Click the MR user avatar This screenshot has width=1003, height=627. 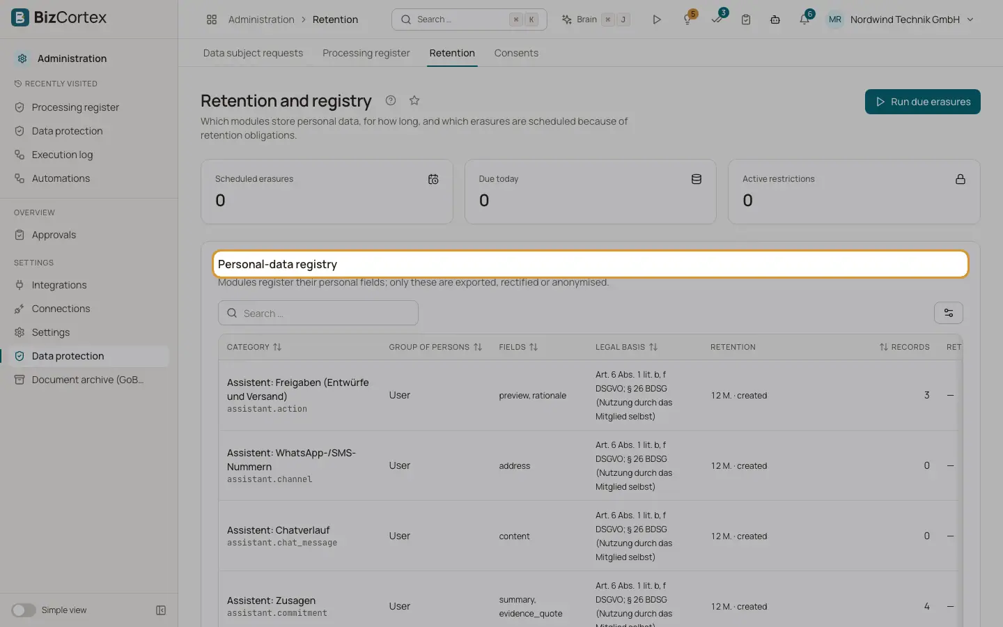tap(835, 20)
